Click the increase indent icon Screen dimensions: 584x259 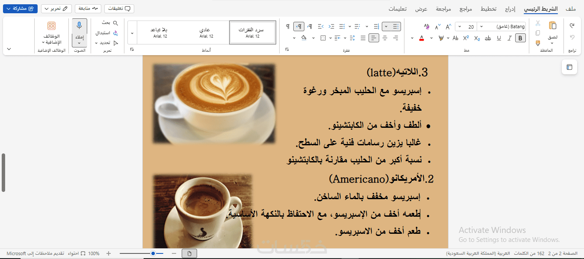(321, 26)
